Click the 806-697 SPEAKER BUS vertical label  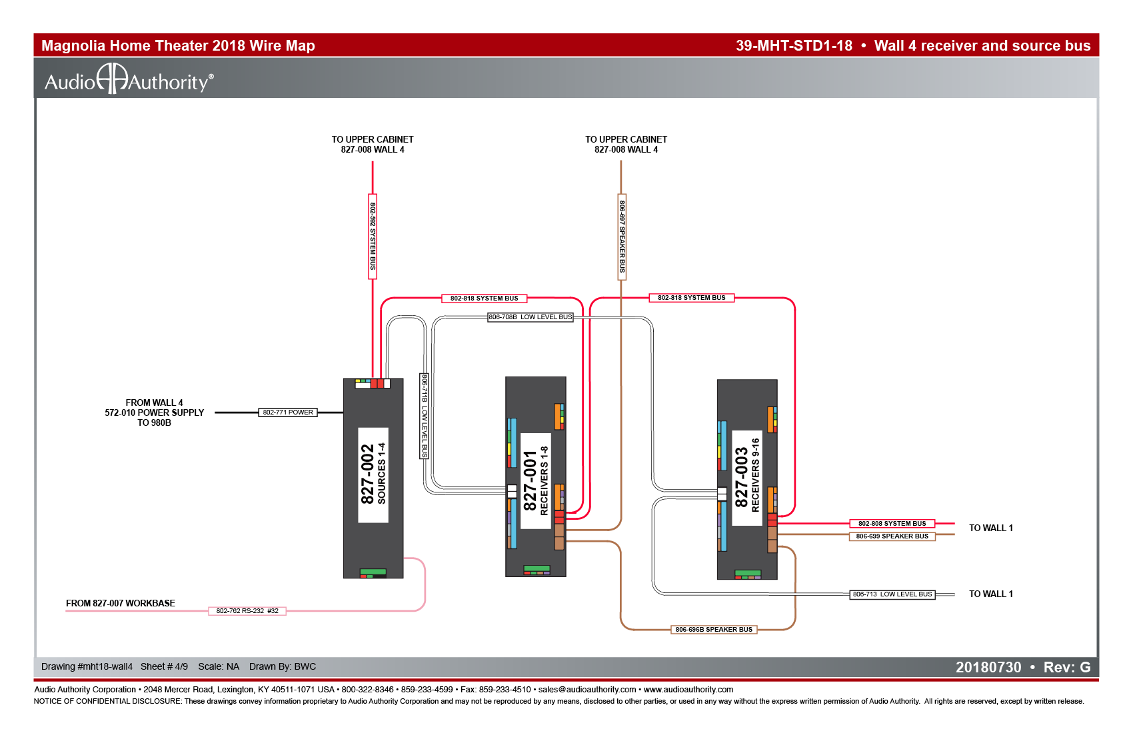tap(622, 237)
